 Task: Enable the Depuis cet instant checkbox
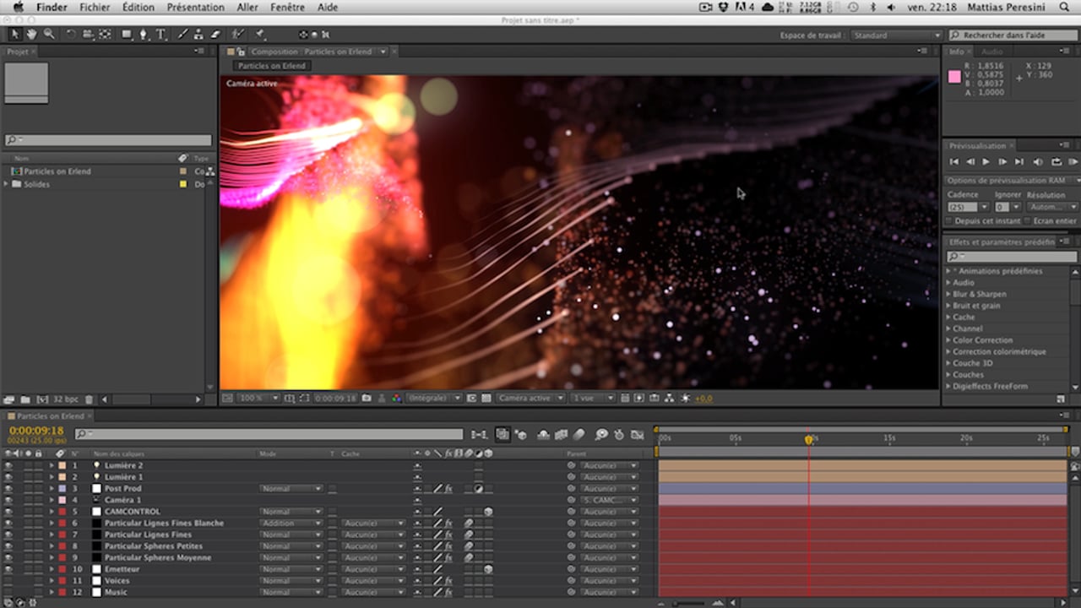click(948, 221)
